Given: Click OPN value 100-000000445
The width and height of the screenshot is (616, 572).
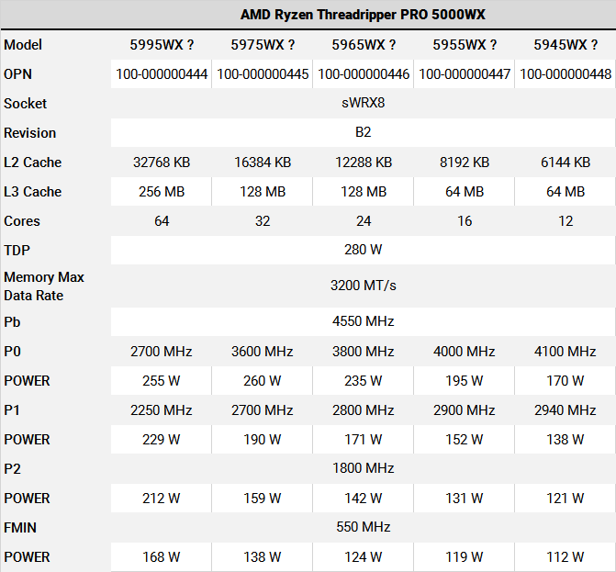Looking at the screenshot, I should point(263,74).
